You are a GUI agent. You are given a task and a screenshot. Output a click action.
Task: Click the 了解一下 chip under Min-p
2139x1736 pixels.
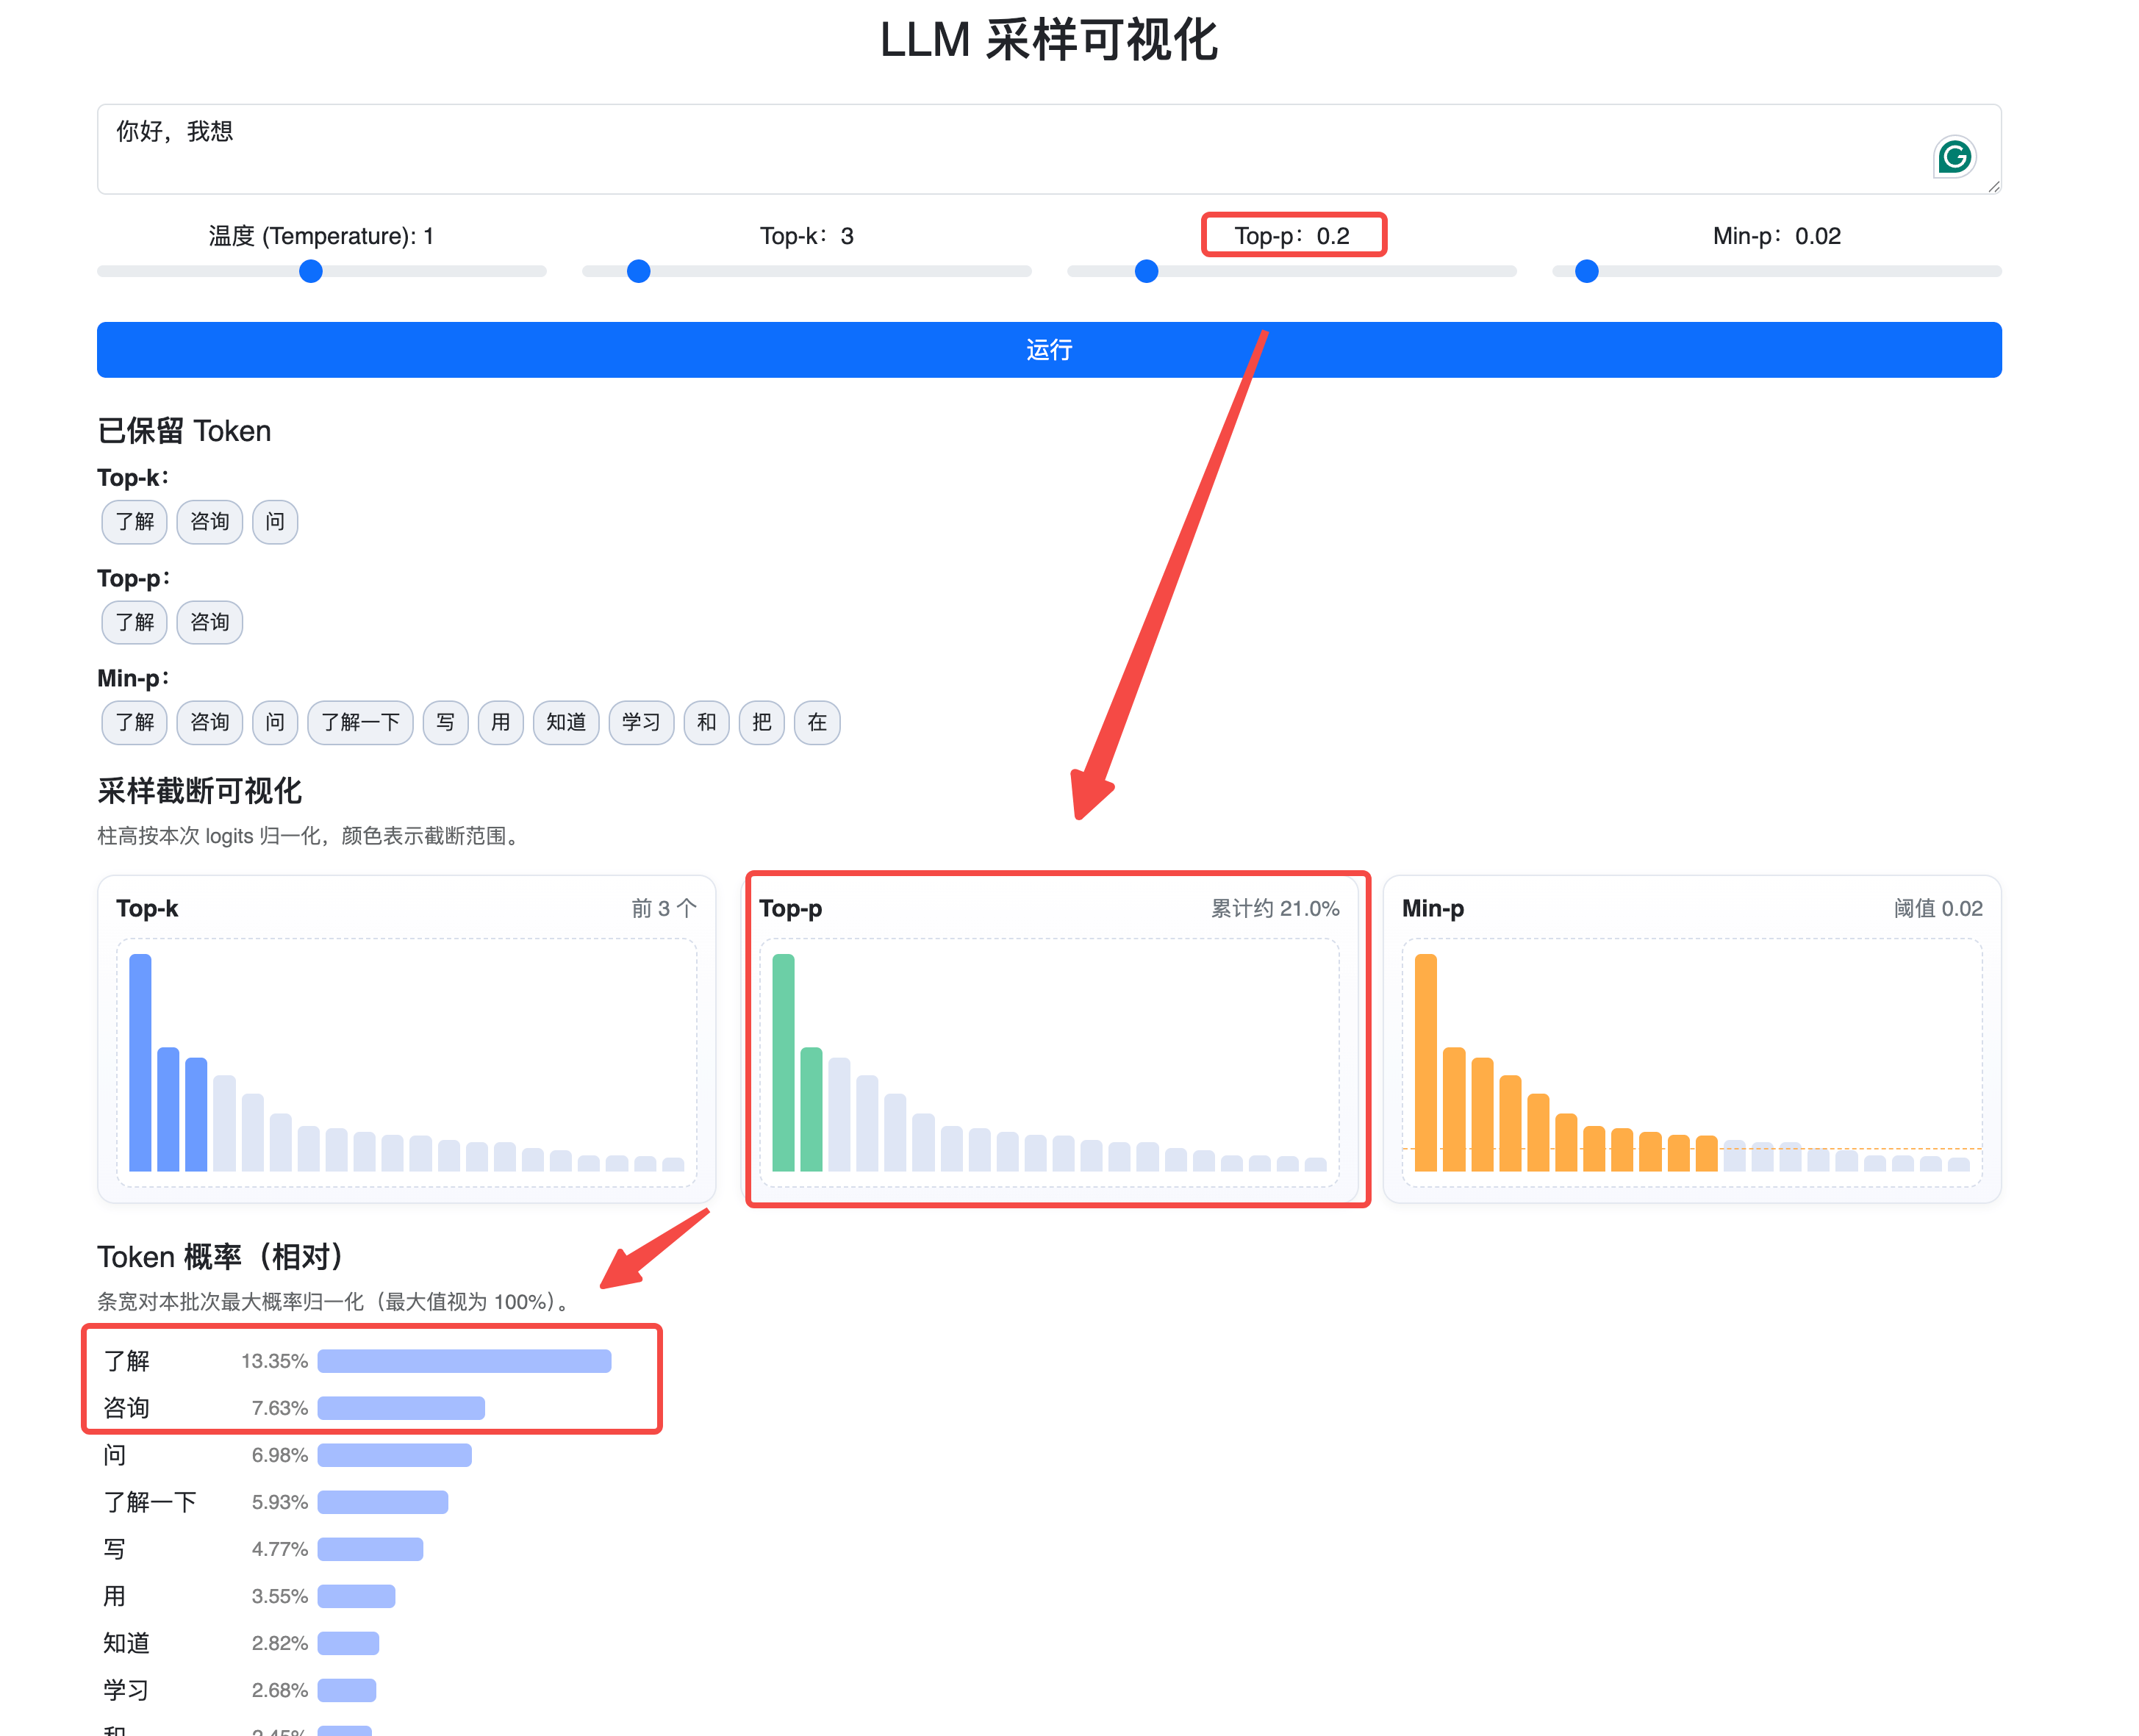pos(360,722)
